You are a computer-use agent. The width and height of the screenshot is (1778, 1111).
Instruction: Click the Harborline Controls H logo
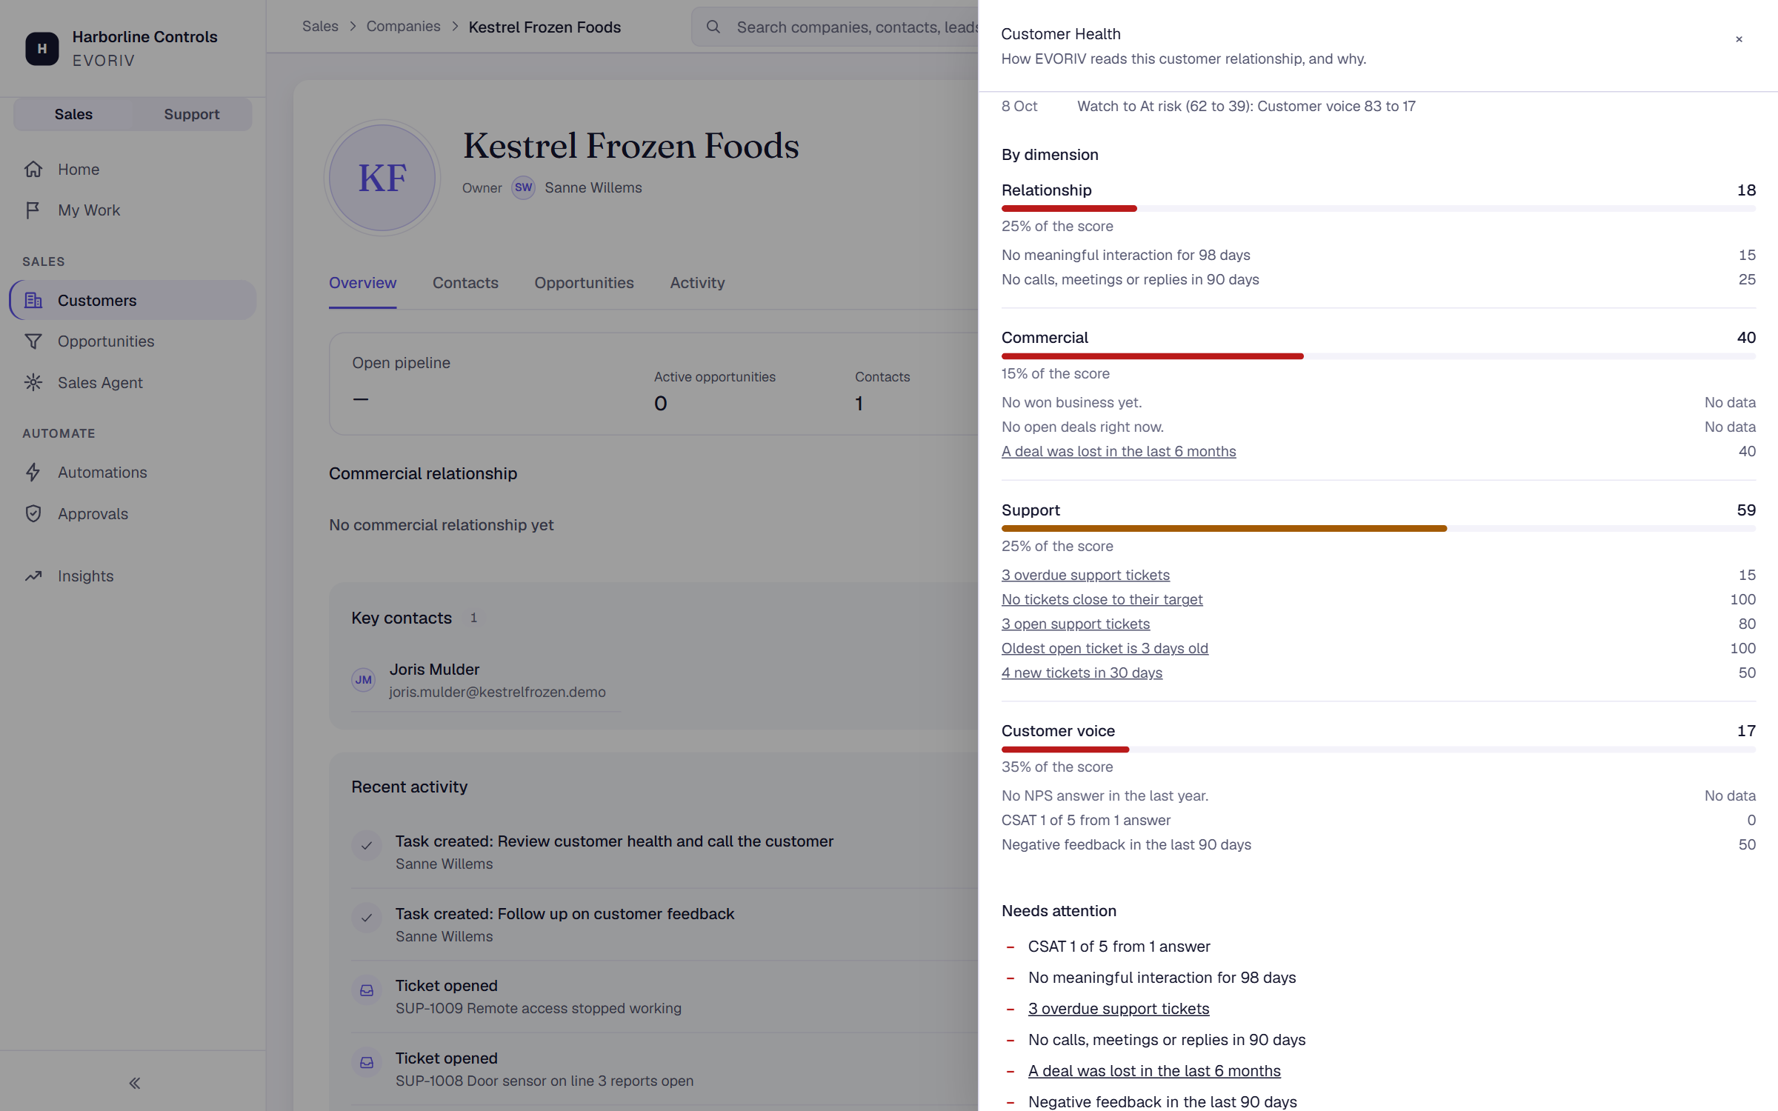(x=42, y=48)
